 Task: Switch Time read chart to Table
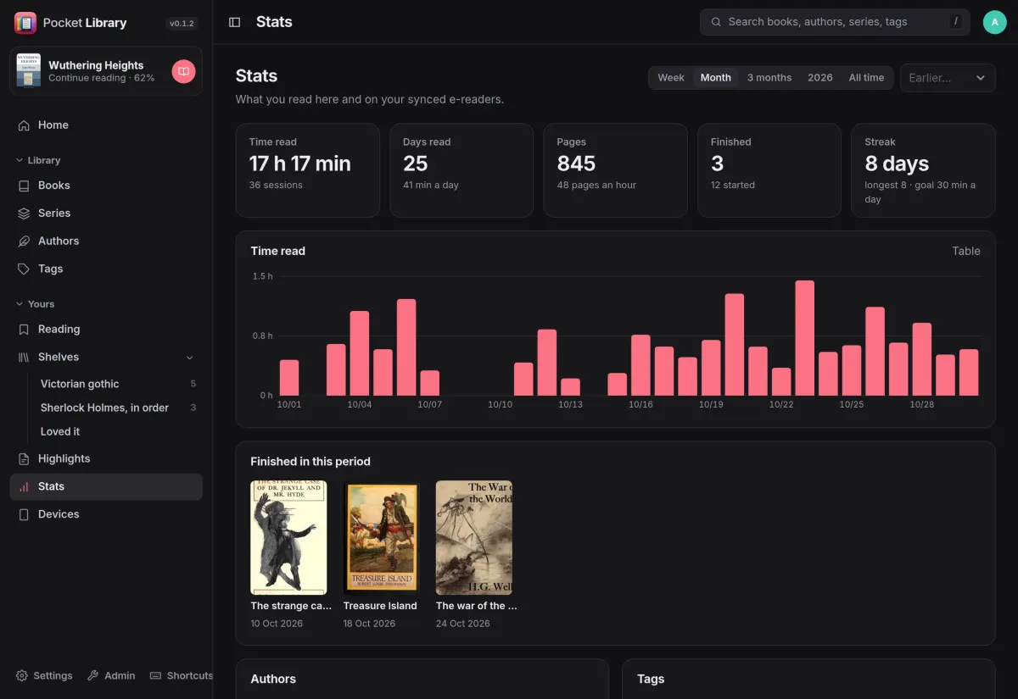[966, 251]
